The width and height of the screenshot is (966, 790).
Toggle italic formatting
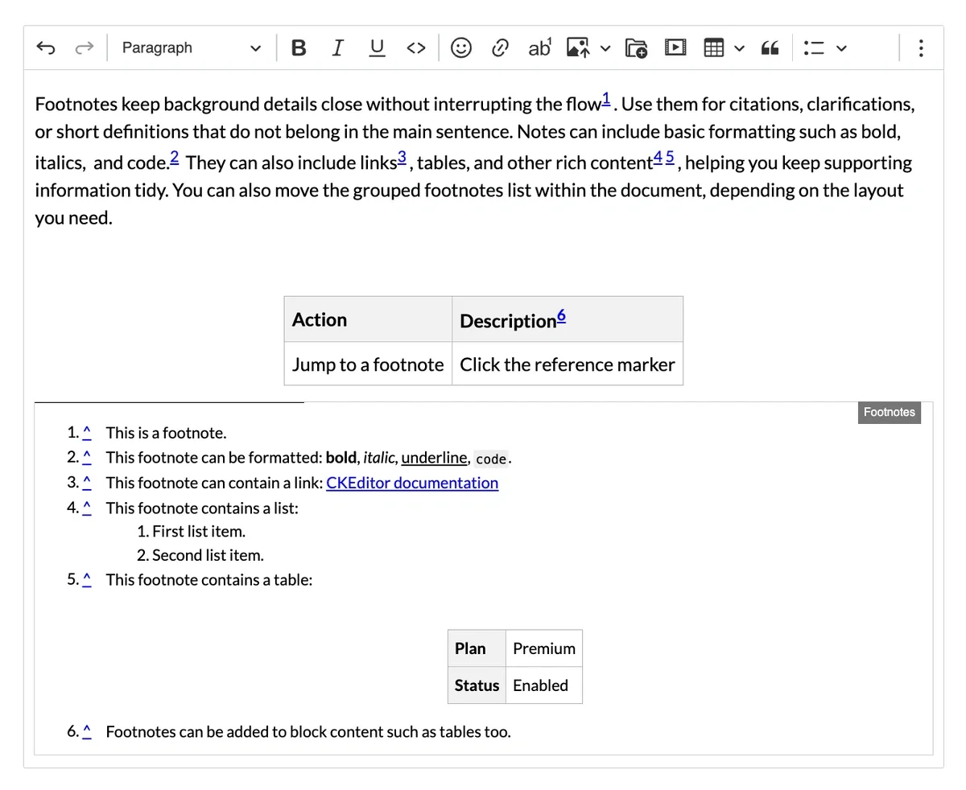[x=337, y=48]
